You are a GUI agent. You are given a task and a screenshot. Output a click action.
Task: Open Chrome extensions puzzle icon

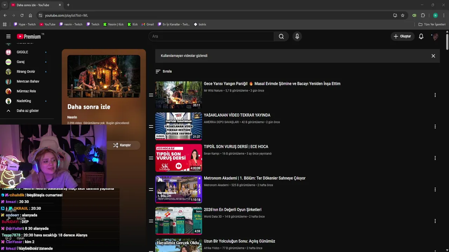[423, 15]
